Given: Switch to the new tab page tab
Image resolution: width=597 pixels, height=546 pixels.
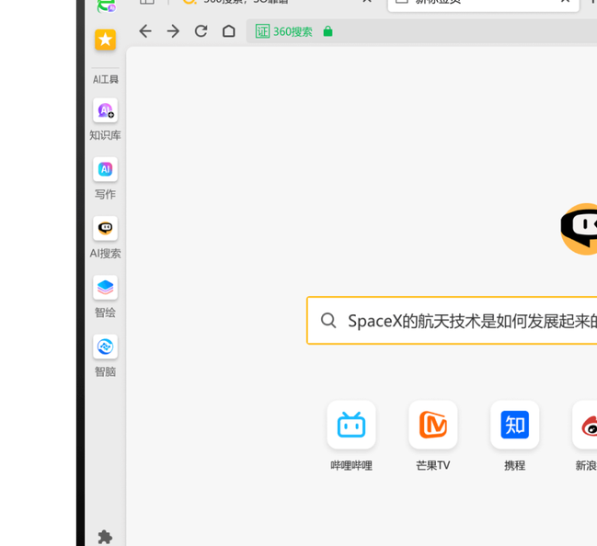Looking at the screenshot, I should 484,4.
